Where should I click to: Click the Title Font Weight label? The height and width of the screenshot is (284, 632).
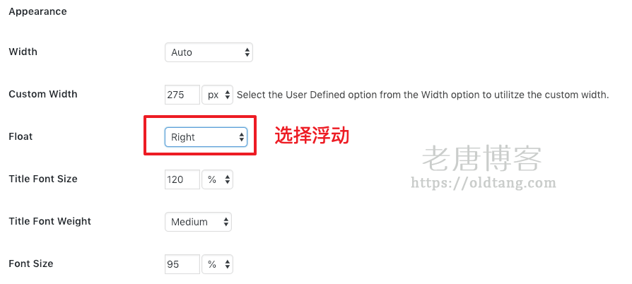coord(49,221)
